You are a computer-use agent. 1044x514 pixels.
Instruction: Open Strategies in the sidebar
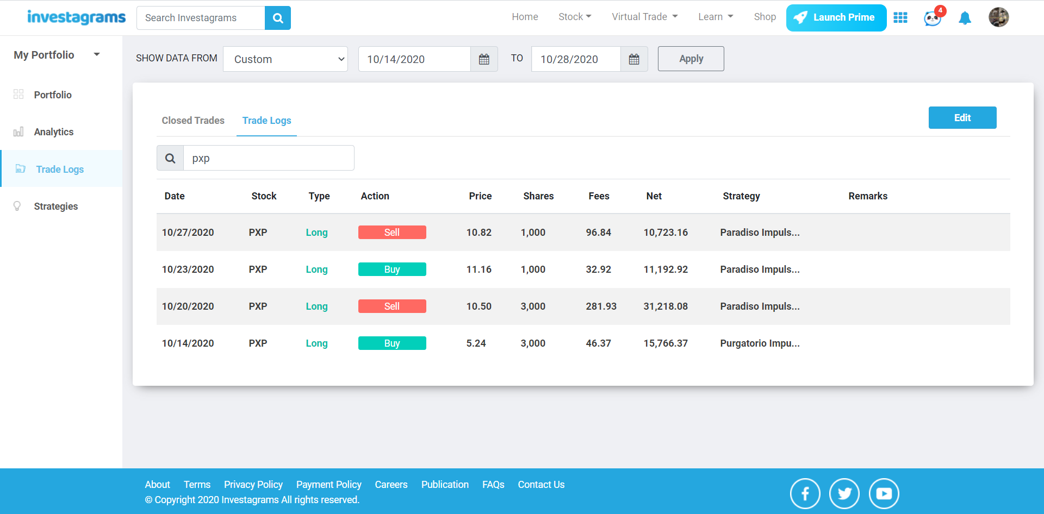[x=56, y=206]
